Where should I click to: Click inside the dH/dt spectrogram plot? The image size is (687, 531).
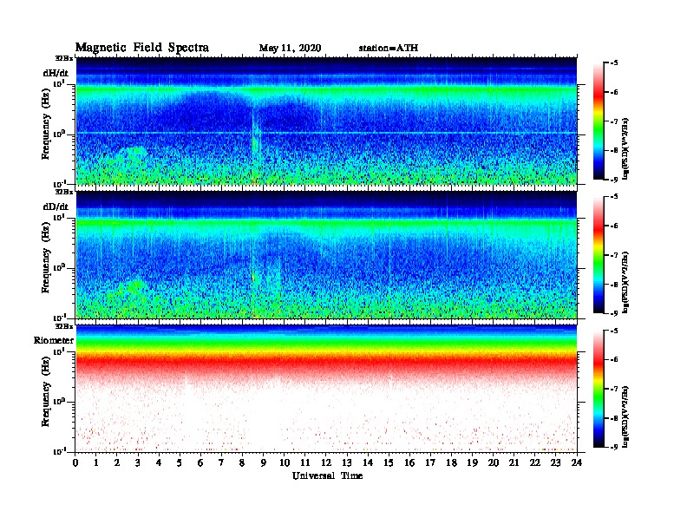(326, 121)
